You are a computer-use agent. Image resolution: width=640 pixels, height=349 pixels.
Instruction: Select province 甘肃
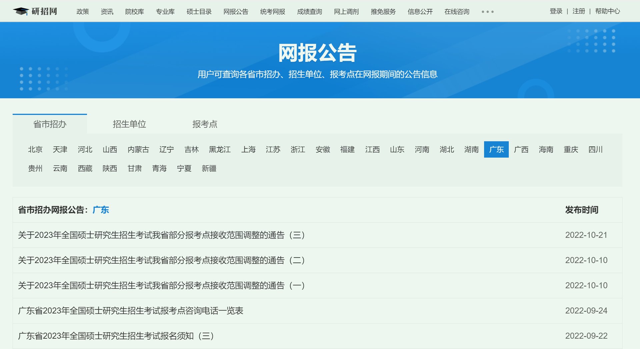coord(135,168)
